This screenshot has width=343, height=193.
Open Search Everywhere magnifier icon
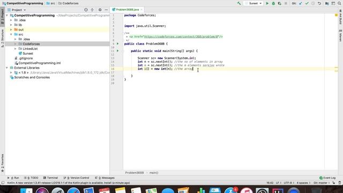339,3
